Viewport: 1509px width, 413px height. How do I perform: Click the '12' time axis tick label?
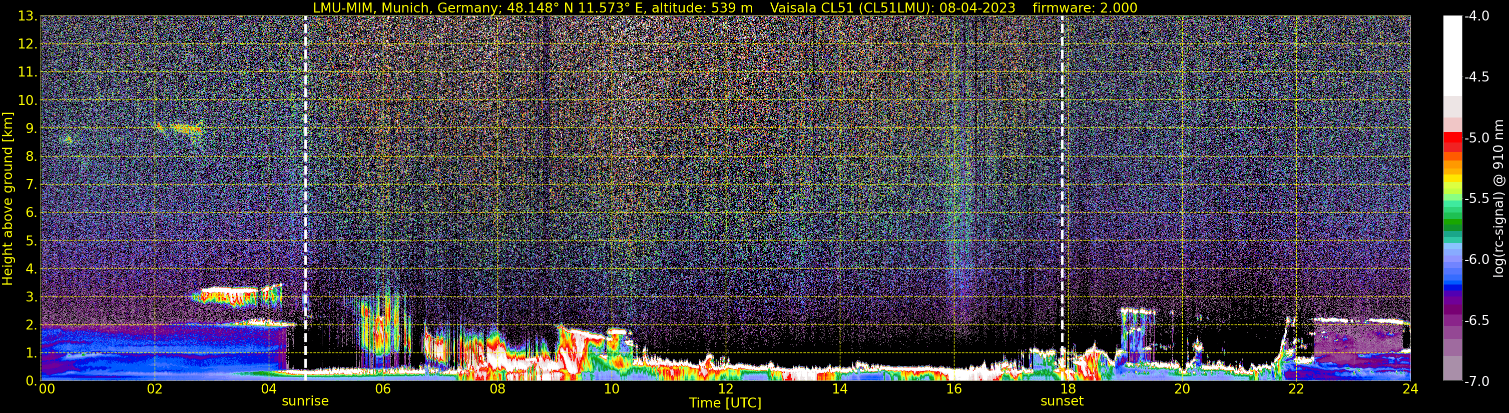(725, 389)
